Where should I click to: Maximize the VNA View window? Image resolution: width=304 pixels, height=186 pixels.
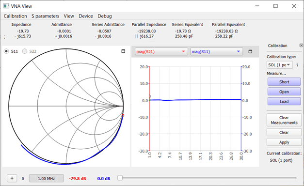click(275, 6)
